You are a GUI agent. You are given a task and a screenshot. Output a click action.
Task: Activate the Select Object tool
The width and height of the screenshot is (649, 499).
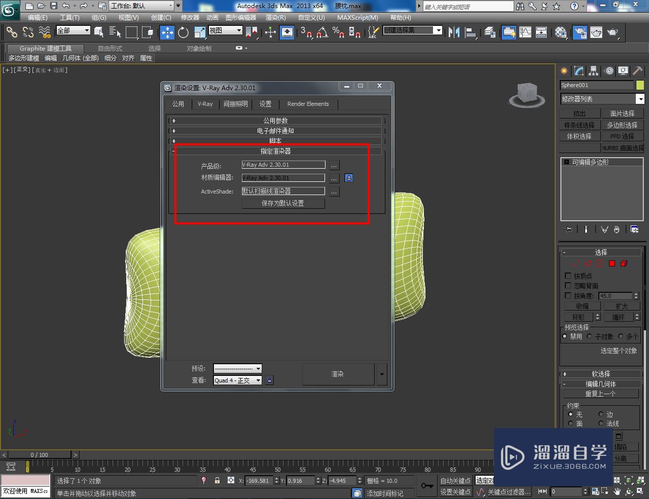99,32
